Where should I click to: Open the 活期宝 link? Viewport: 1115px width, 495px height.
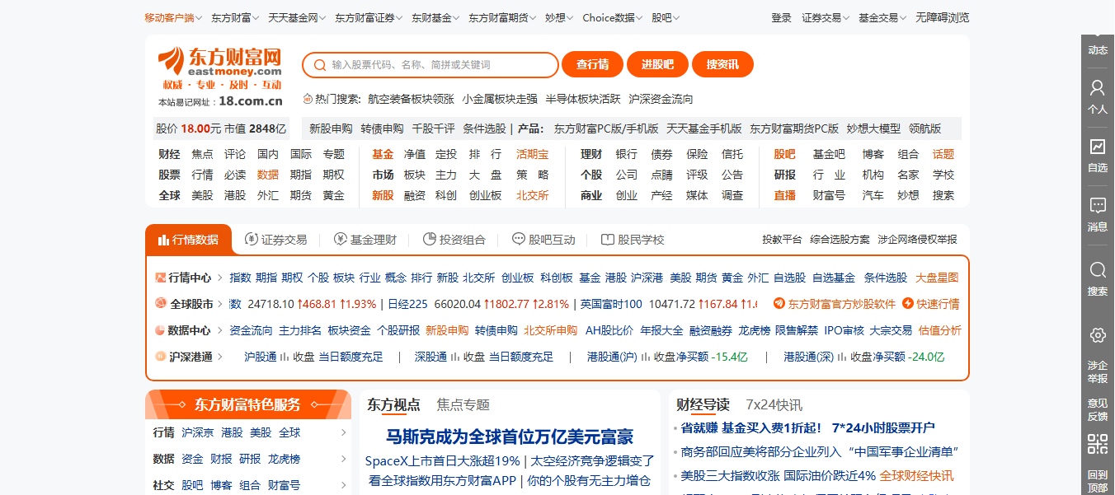[532, 154]
